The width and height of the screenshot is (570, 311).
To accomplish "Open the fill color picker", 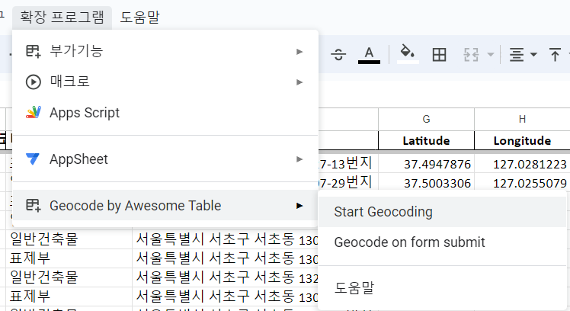I will pos(408,54).
